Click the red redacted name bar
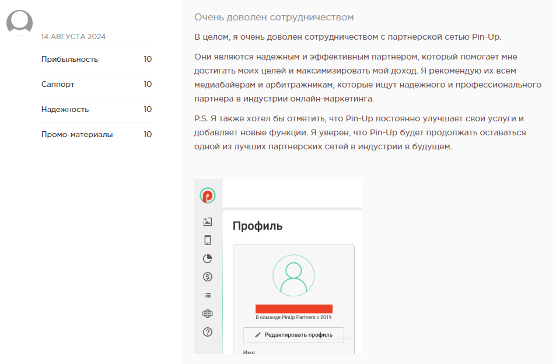The width and height of the screenshot is (556, 364). click(x=294, y=309)
